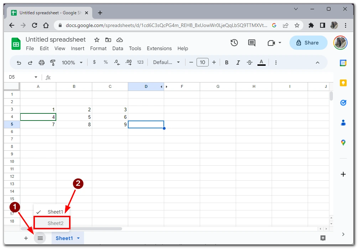Open the Extensions menu
360x251 pixels.
(159, 48)
